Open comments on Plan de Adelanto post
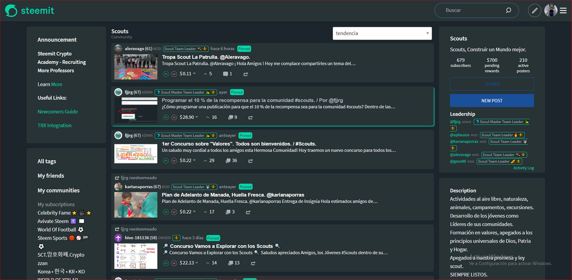572x280 pixels. tap(230, 212)
